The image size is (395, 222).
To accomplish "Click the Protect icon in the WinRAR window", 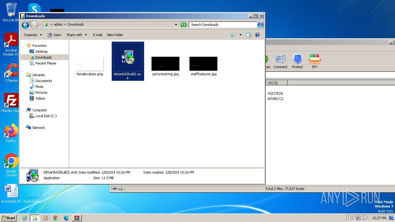I will coord(297,61).
